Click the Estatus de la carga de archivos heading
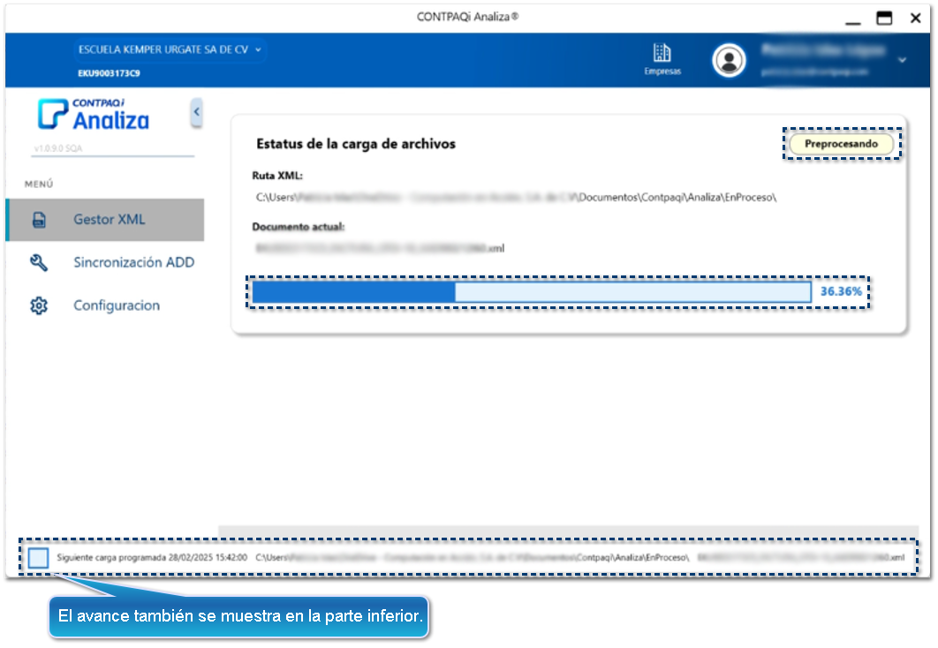 coord(356,144)
